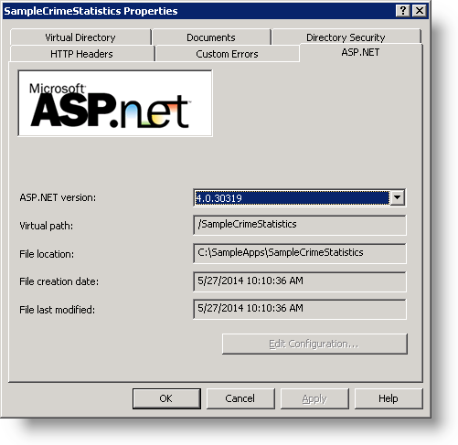Click the Edit Configuration button
The image size is (458, 445).
click(x=314, y=344)
